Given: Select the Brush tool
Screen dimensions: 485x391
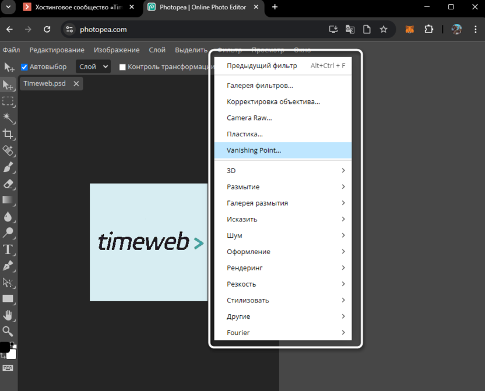Looking at the screenshot, I should click(8, 167).
